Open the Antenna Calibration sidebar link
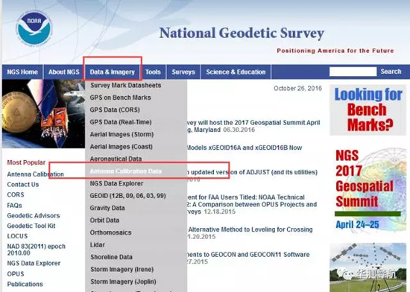Viewport: 410px width, 292px height. [35, 174]
